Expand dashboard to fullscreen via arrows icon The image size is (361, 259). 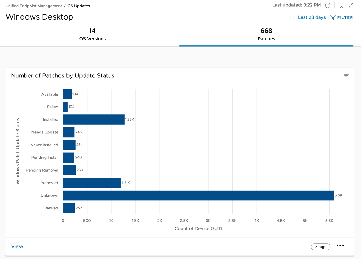point(351,5)
